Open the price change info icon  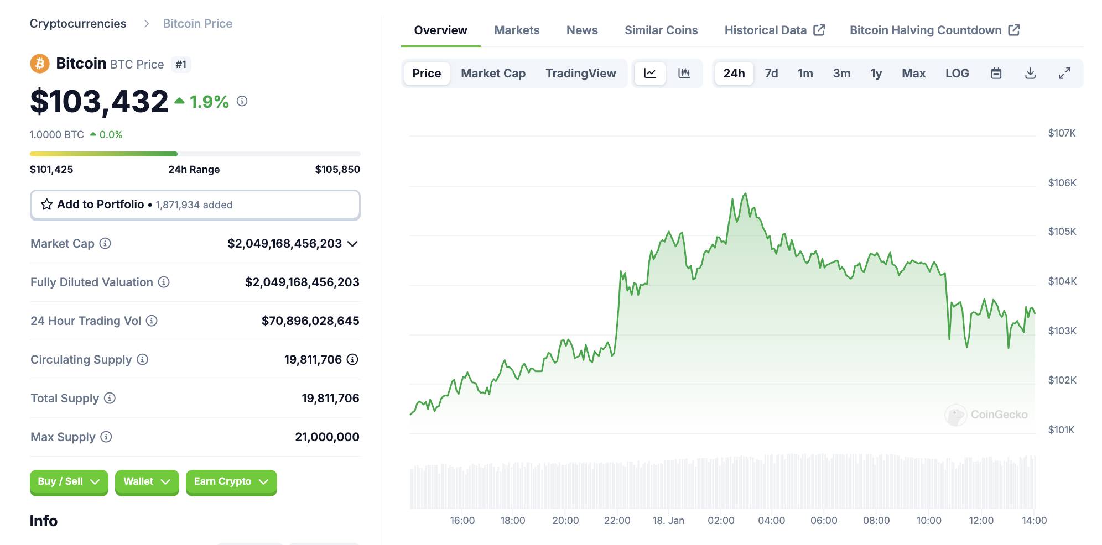pos(242,101)
